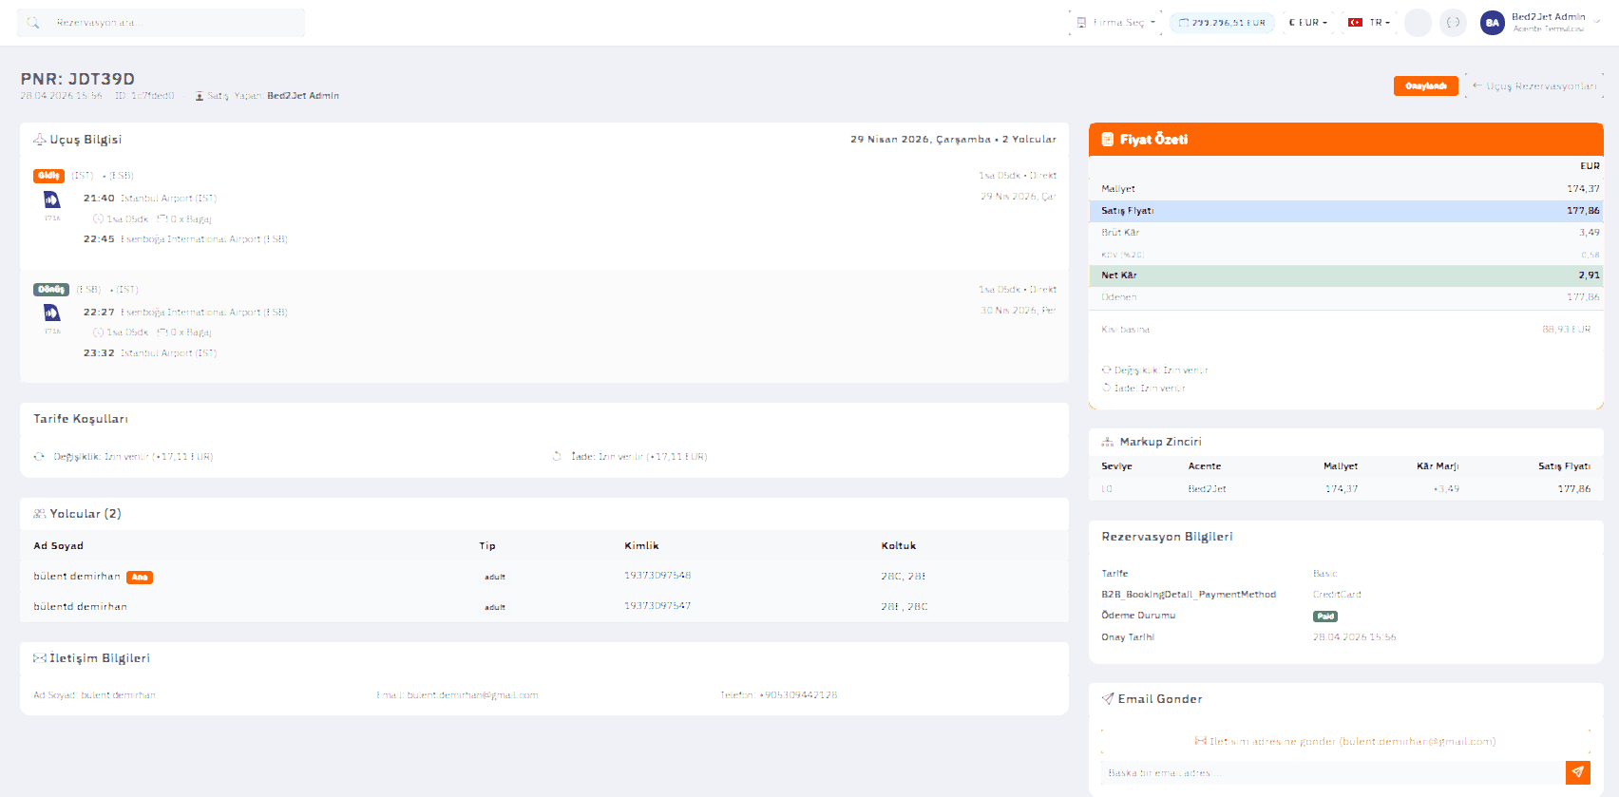Viewport: 1619px width, 797px height.
Task: Open the Firma Seç dropdown
Action: (x=1115, y=23)
